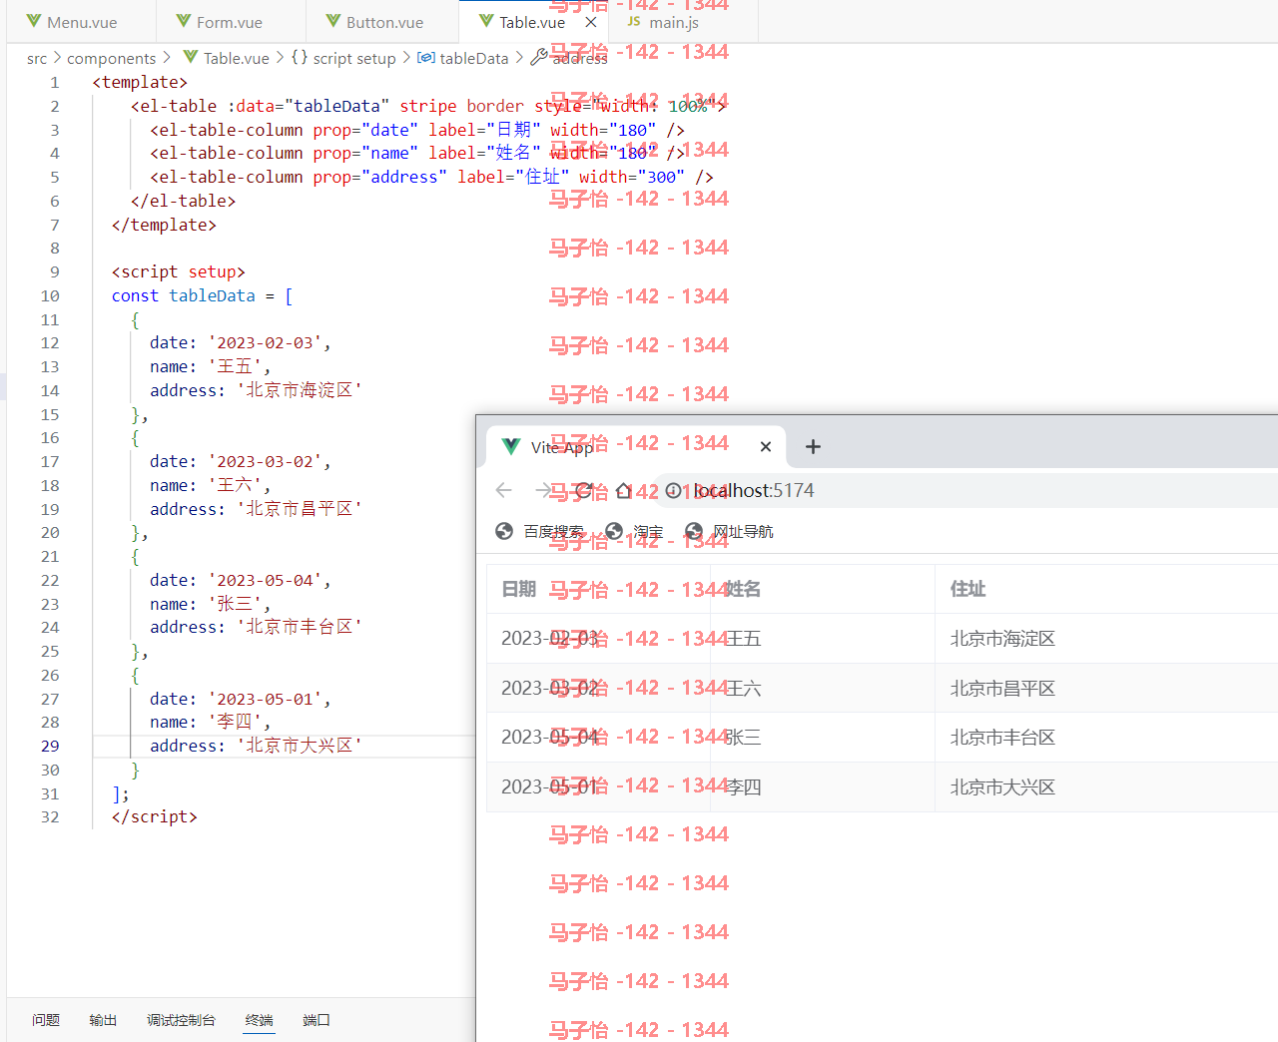Click the 王五 name cell in table

(x=823, y=639)
